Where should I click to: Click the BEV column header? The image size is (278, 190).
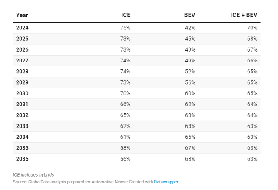(189, 15)
